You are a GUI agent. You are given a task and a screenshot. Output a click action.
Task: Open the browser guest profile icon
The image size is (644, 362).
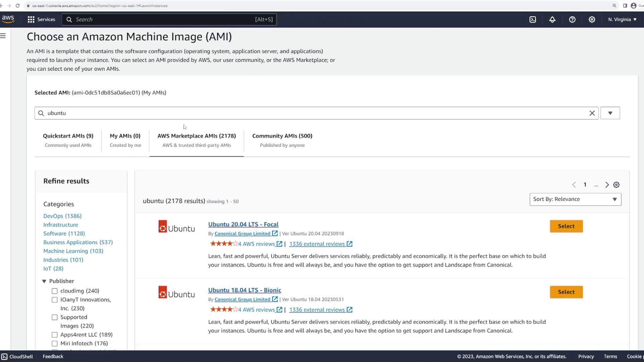click(634, 6)
